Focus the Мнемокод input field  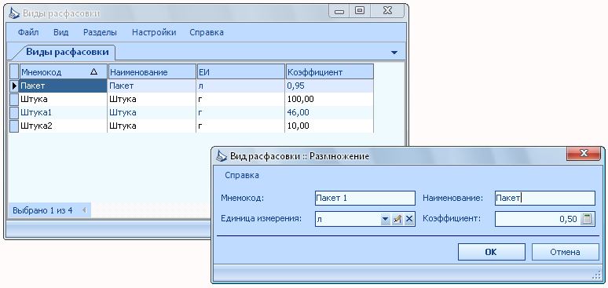[x=364, y=198]
